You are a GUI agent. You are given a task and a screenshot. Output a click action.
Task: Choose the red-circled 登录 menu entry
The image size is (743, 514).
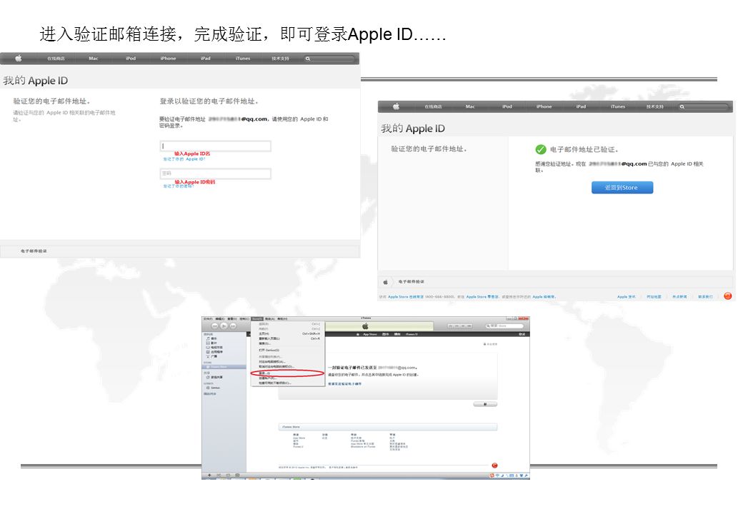click(x=288, y=373)
